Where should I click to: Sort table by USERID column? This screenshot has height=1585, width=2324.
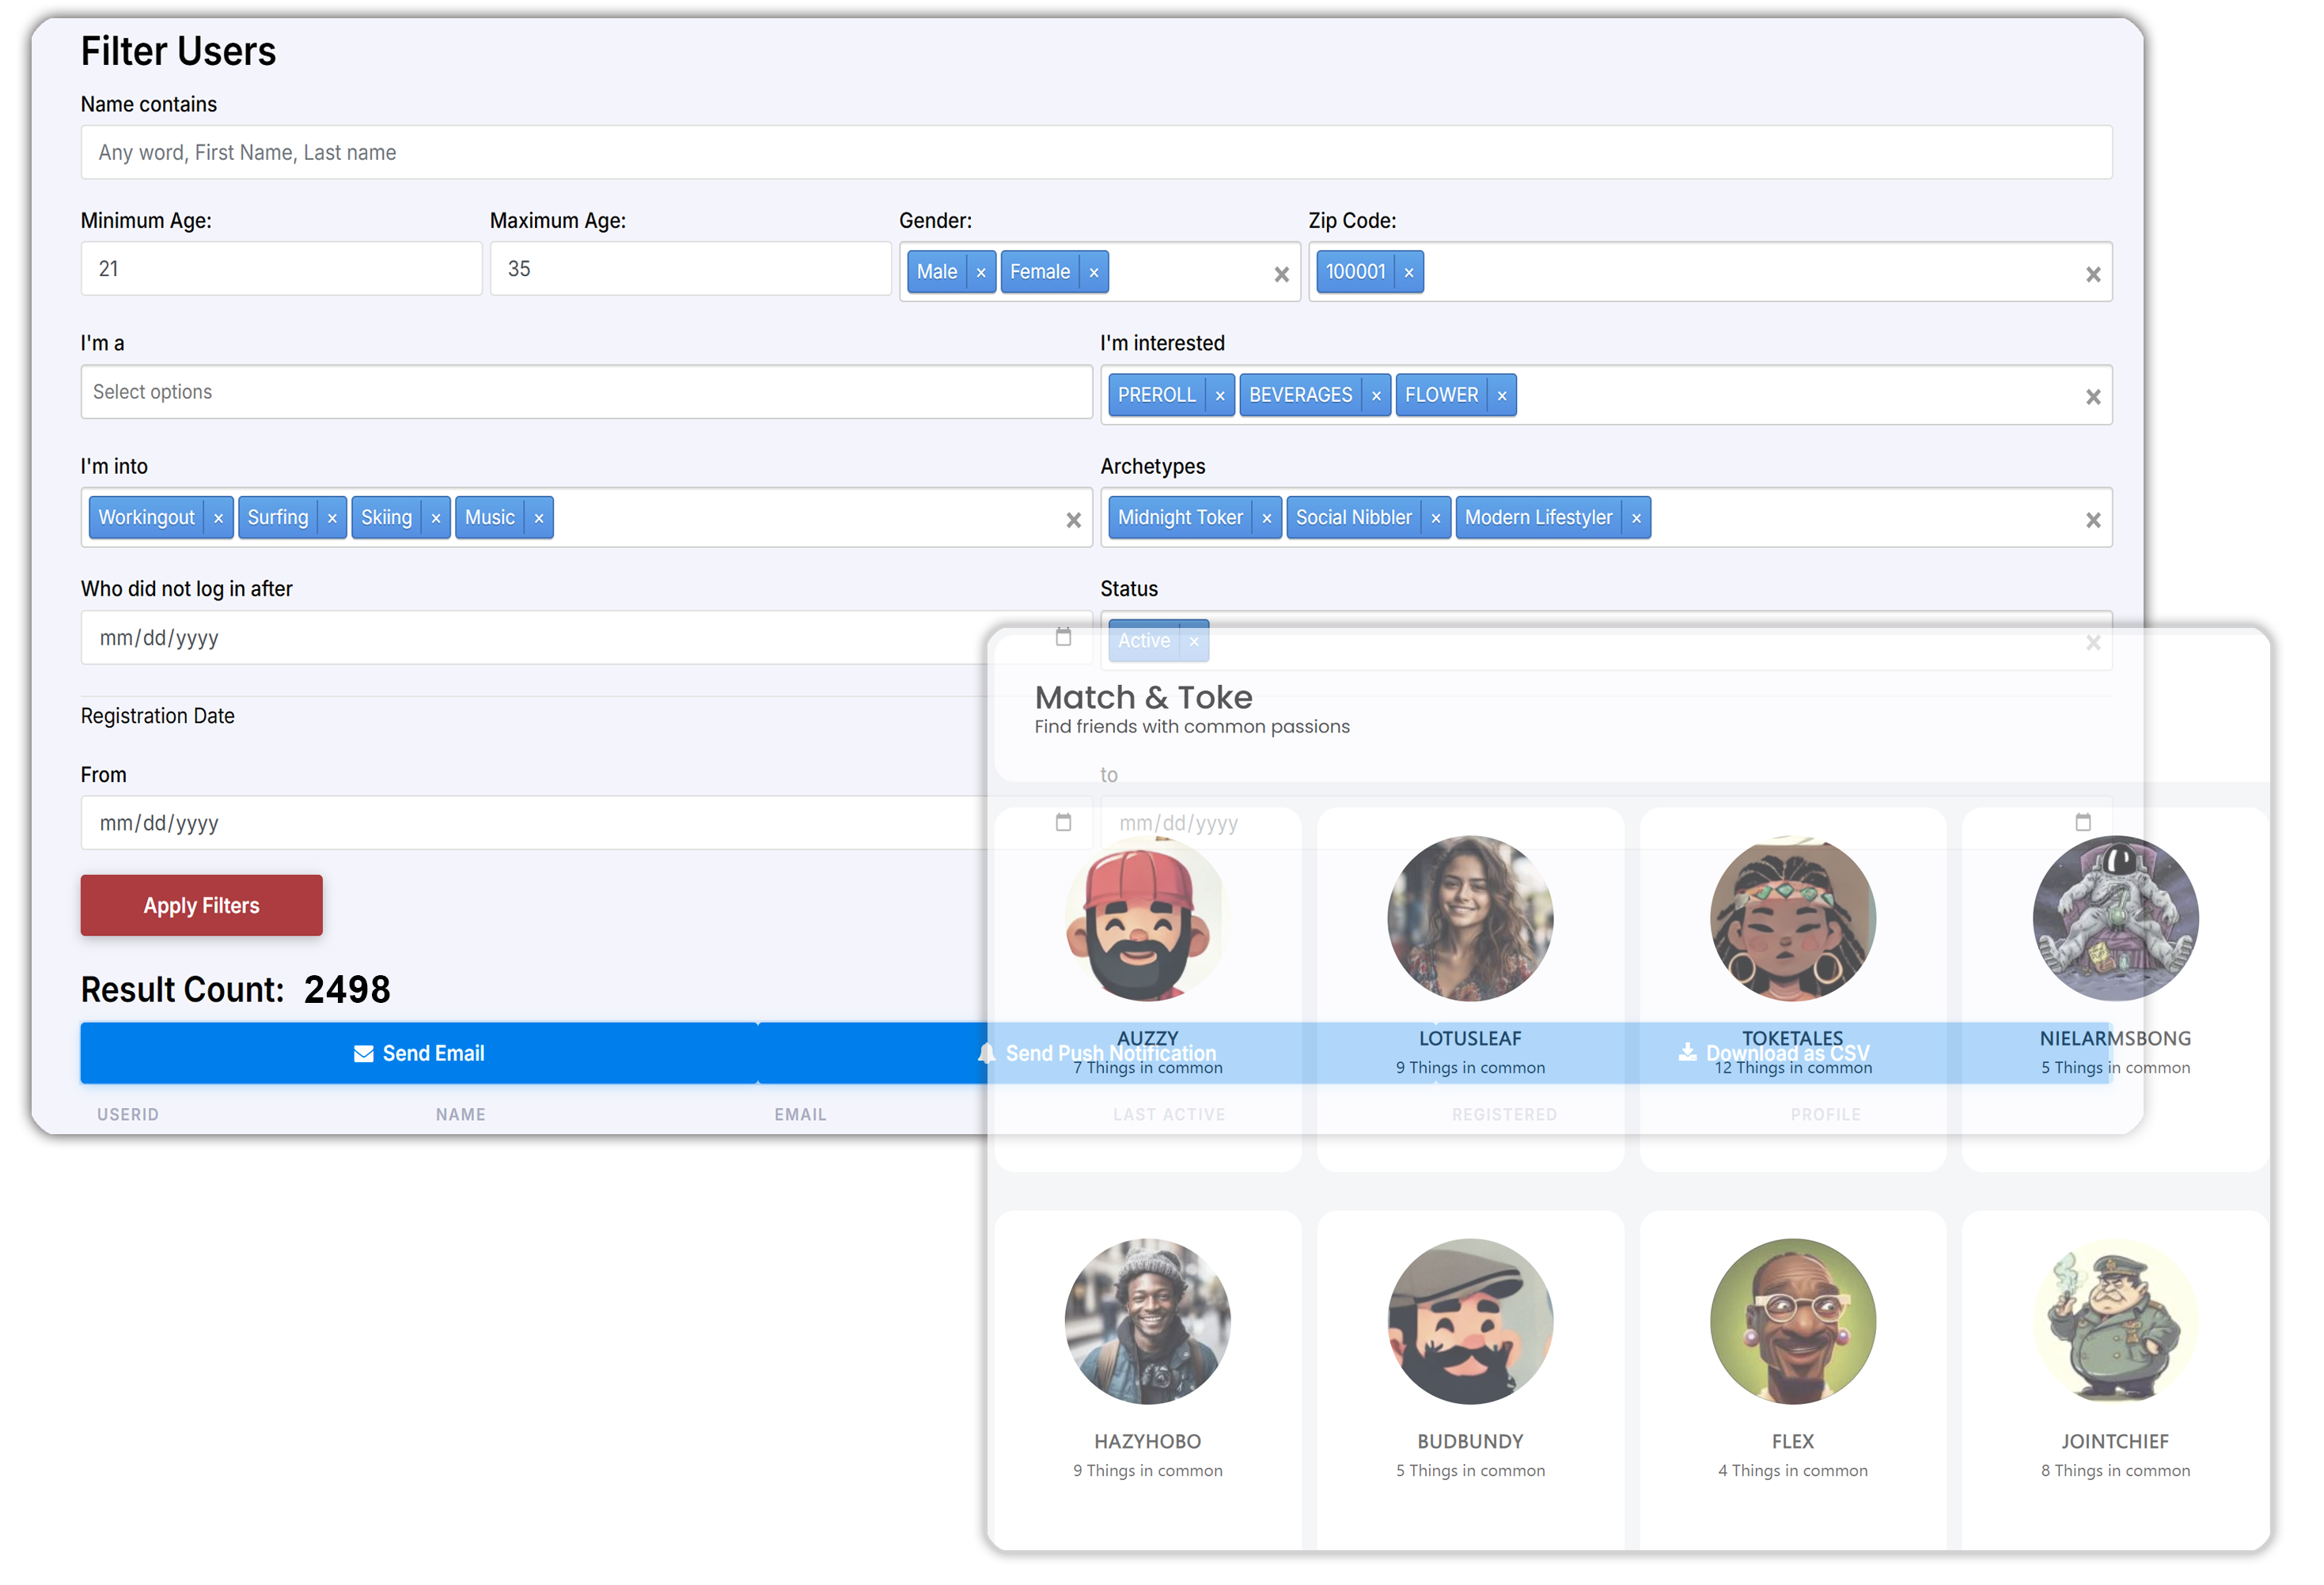pos(128,1115)
